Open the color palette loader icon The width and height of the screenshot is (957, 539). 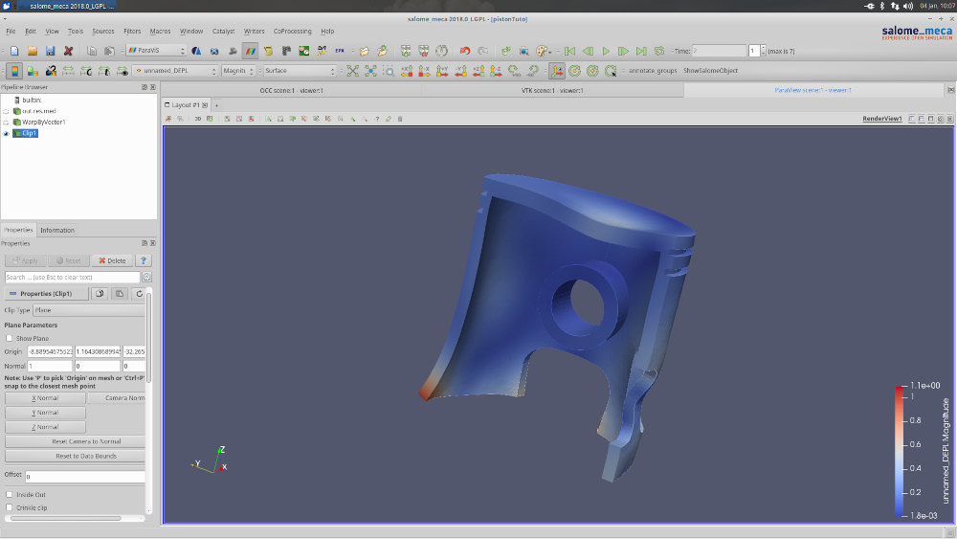tap(542, 51)
